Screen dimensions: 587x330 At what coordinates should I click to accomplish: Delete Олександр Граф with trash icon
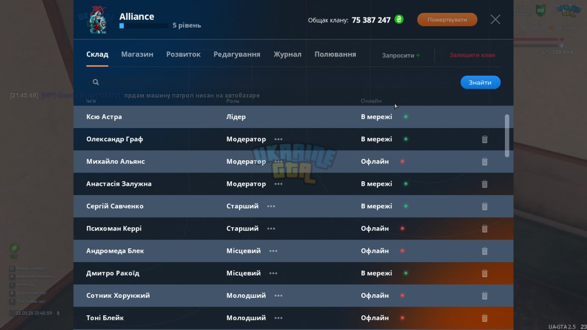pyautogui.click(x=484, y=139)
